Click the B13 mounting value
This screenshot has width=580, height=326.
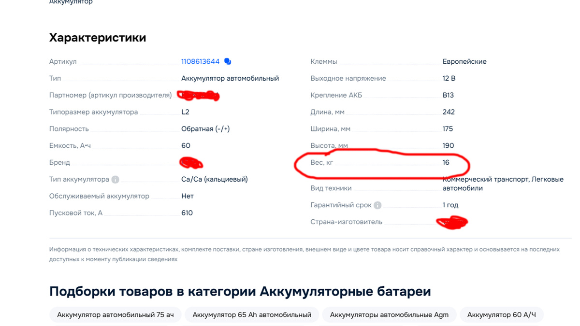pos(448,95)
